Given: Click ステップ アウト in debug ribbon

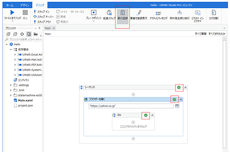Looking at the screenshot, I should (42, 22).
